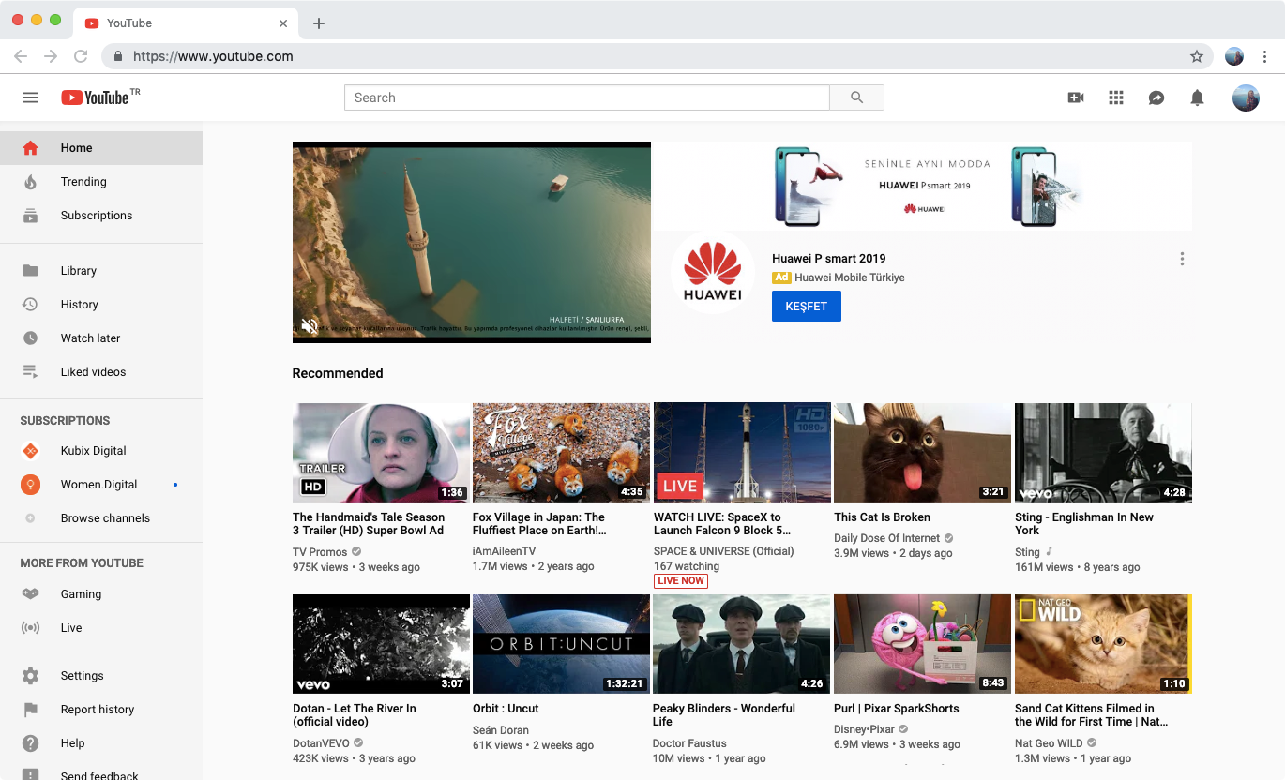Viewport: 1285px width, 780px height.
Task: Open the Chrome profile avatar
Action: click(x=1234, y=56)
